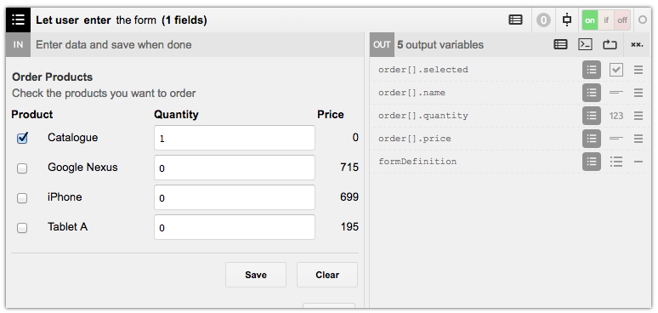Open hamburger menu for order[].name variable

tap(638, 93)
